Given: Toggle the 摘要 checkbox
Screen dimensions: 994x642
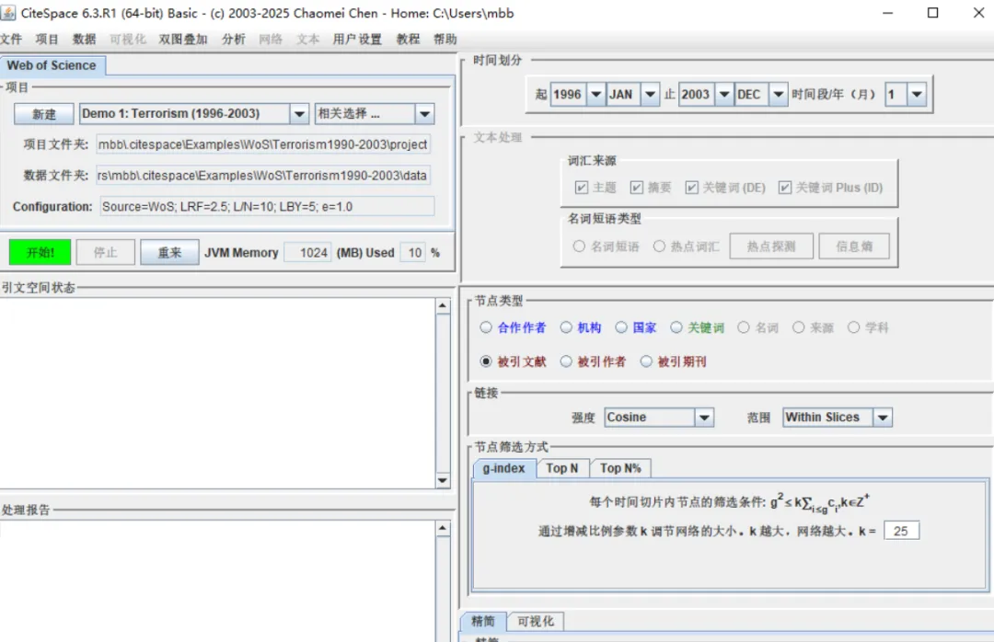Looking at the screenshot, I should [637, 188].
